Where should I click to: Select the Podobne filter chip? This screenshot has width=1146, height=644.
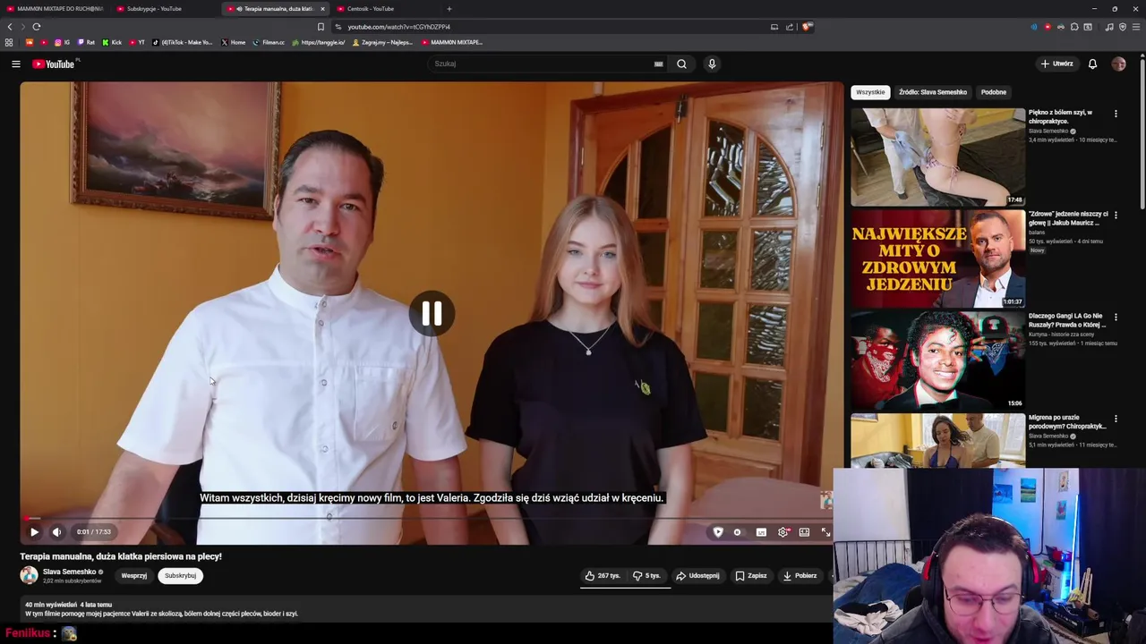994,92
